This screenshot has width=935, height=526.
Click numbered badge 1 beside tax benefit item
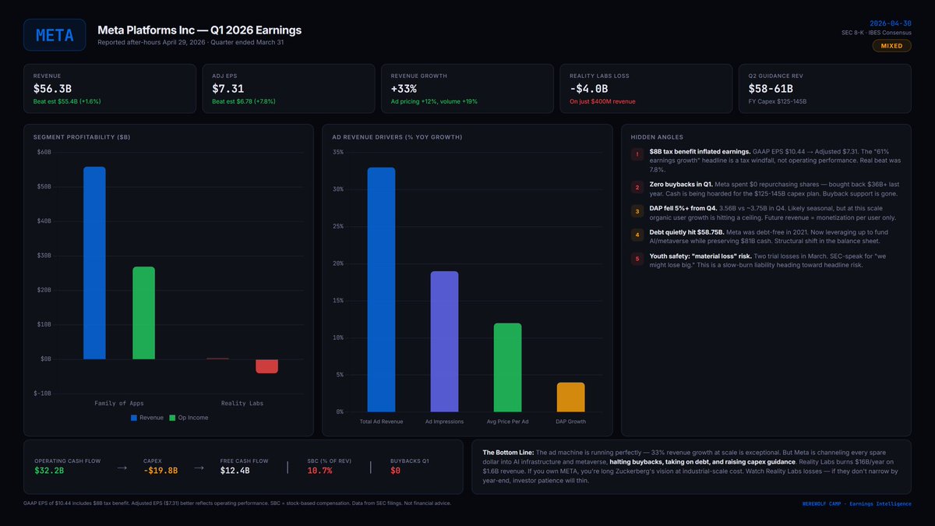point(637,155)
